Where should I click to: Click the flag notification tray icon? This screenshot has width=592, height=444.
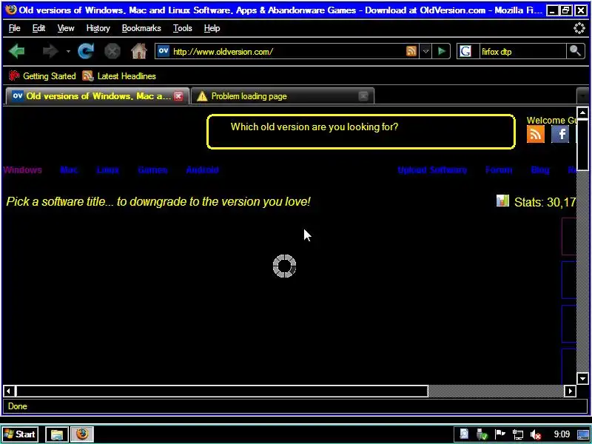499,434
